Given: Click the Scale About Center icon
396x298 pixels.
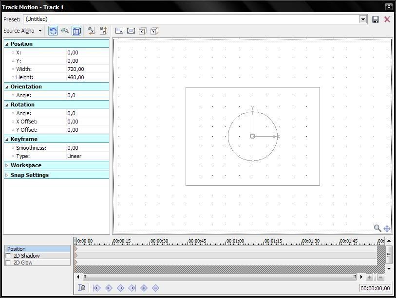Looking at the screenshot, I should (131, 31).
